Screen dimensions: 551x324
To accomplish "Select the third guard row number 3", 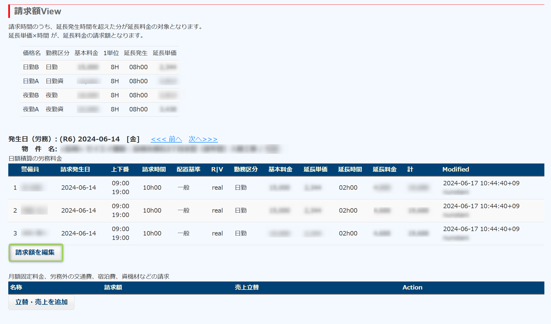I will 15,234.
